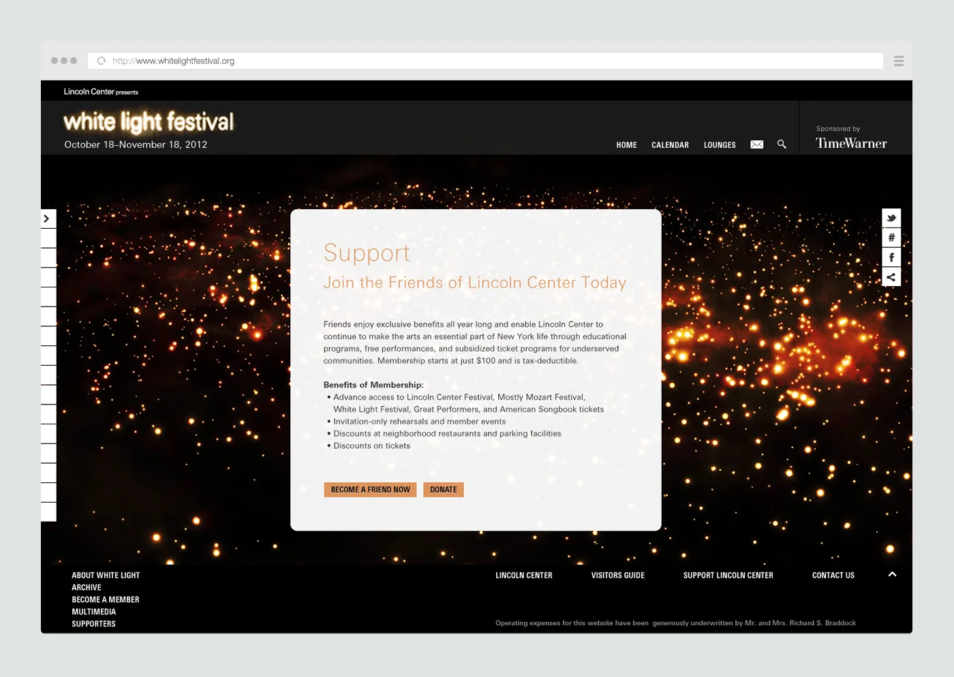
Task: Share the page on Facebook
Action: [x=891, y=257]
